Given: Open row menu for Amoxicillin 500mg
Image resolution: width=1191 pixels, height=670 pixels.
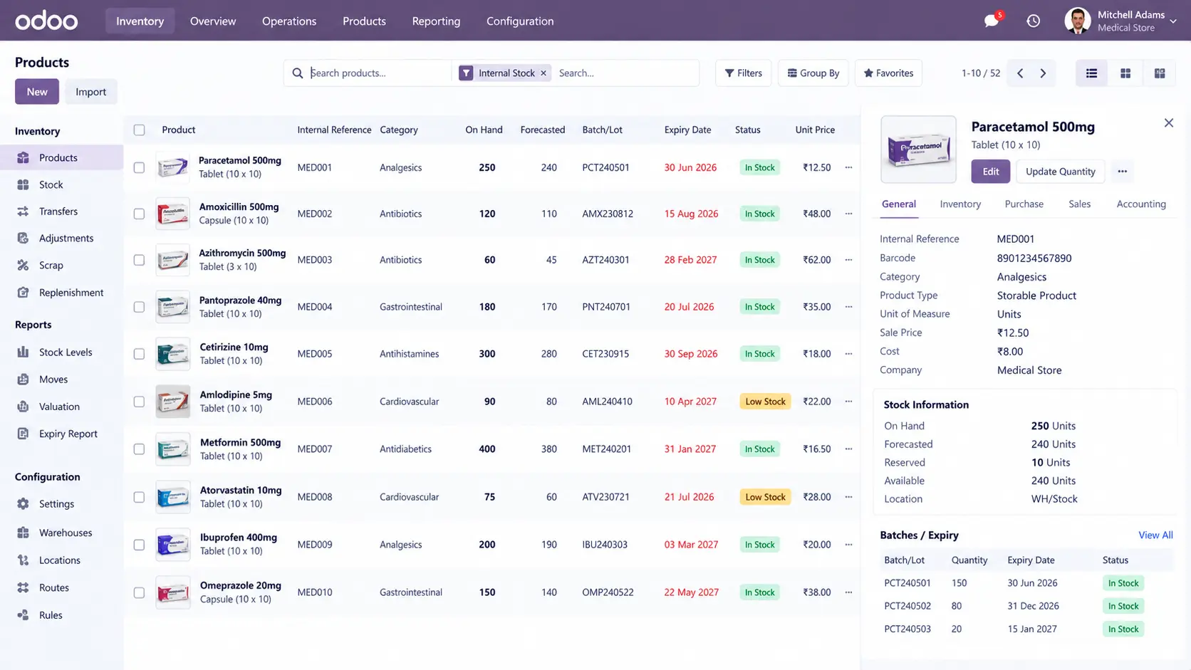Looking at the screenshot, I should click(848, 214).
